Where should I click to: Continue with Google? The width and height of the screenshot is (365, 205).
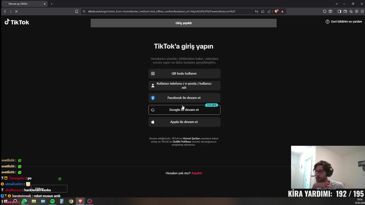(184, 110)
